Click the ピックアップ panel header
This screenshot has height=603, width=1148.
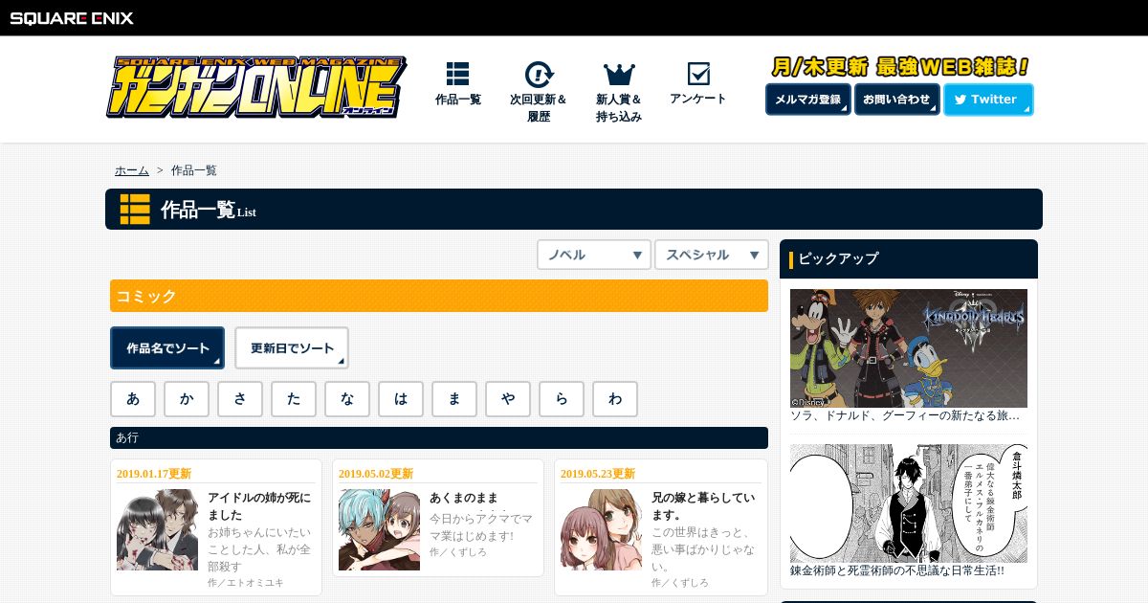point(909,258)
